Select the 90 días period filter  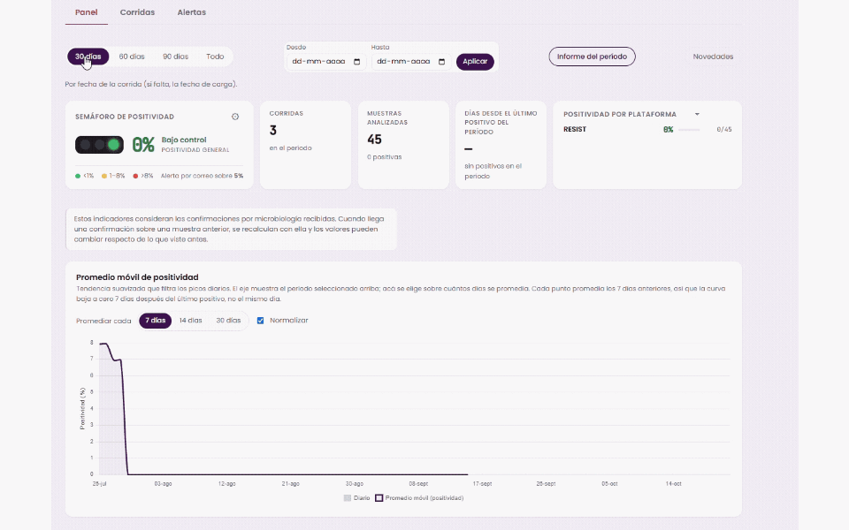tap(175, 57)
